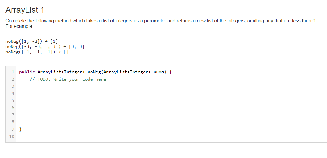
Task: Click the ArrayList 1 heading
Action: coord(25,10)
